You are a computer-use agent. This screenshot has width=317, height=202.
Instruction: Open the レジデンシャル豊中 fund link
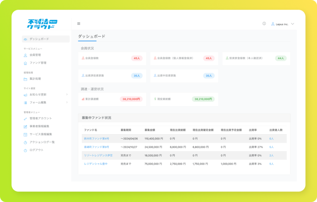tap(96, 164)
